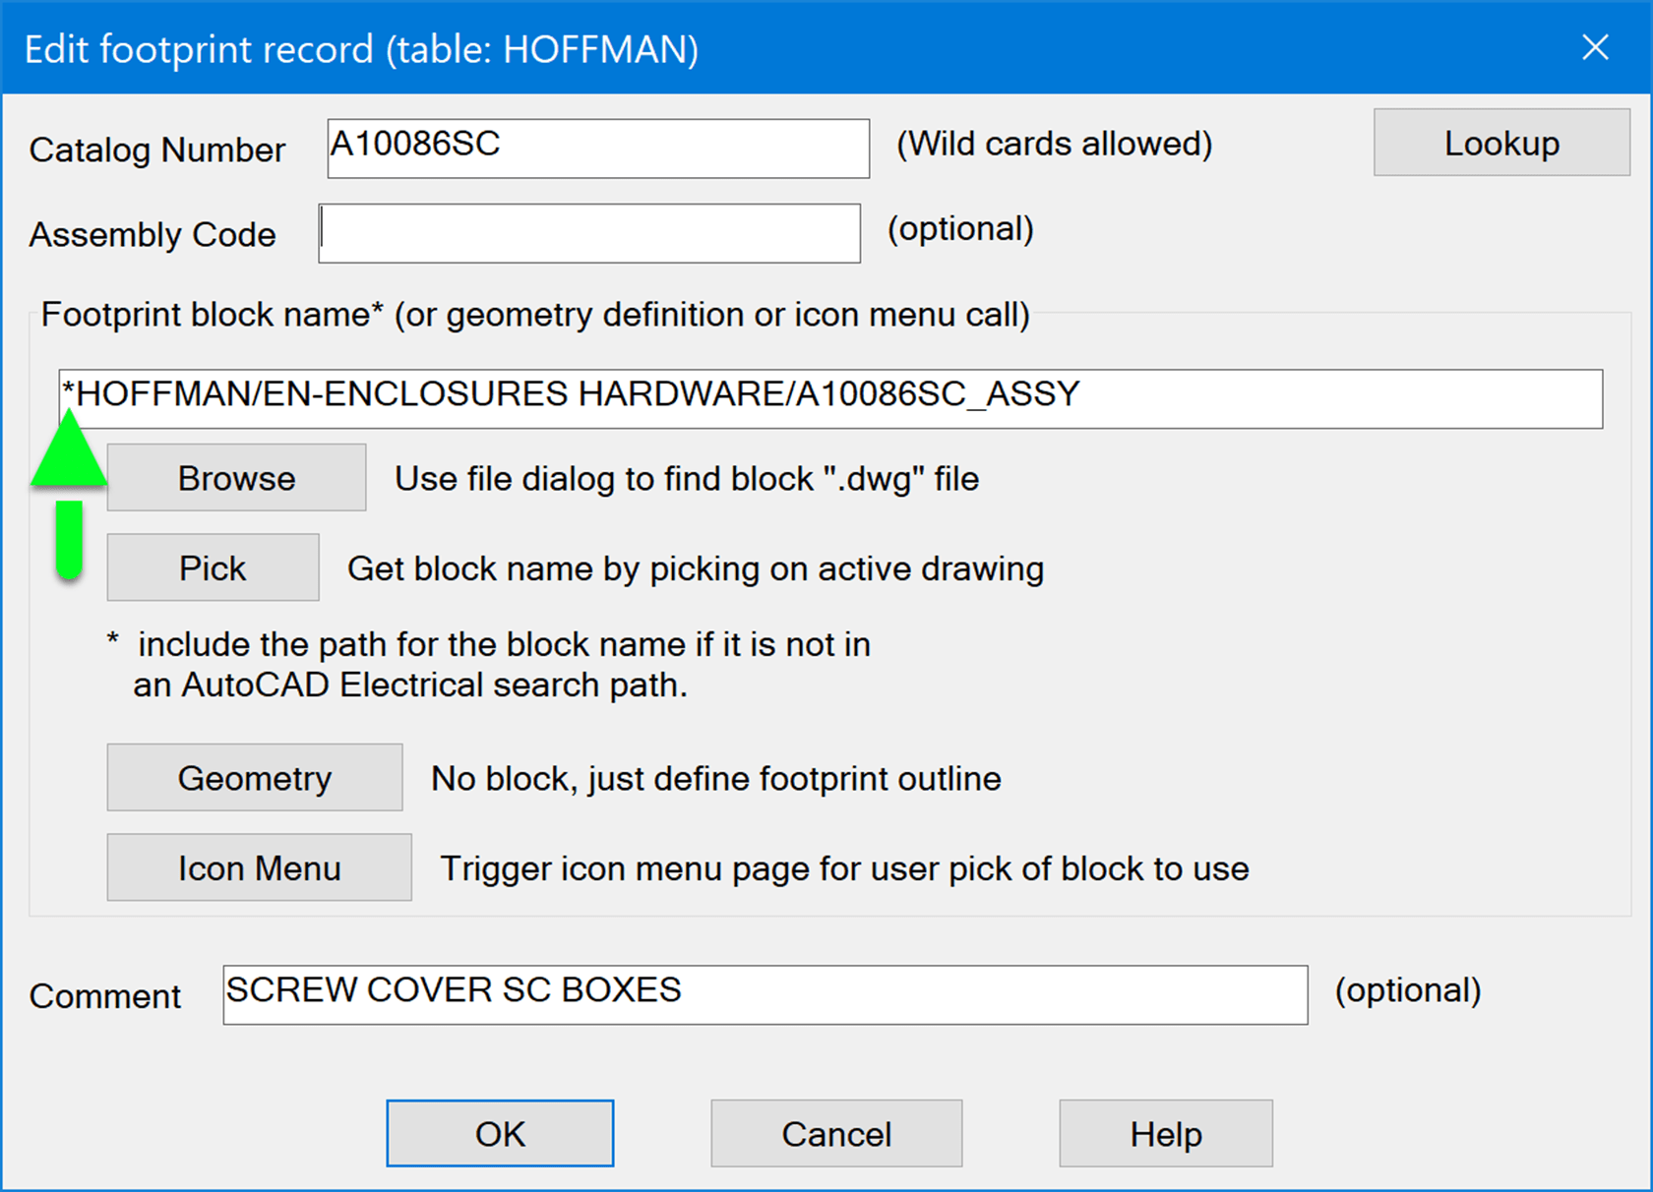The image size is (1653, 1192).
Task: Select the Footprint block name text box
Action: click(830, 398)
